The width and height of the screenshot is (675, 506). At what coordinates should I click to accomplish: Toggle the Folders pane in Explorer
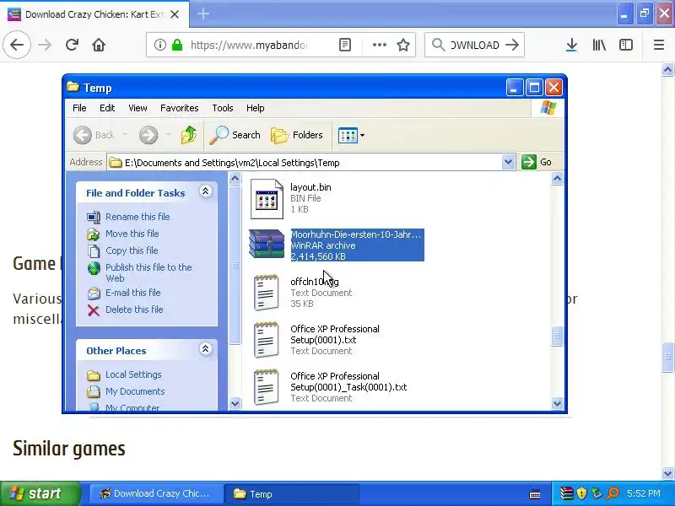(x=297, y=135)
